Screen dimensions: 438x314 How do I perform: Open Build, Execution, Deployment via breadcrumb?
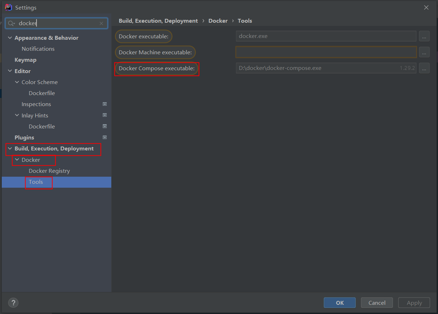pos(158,21)
